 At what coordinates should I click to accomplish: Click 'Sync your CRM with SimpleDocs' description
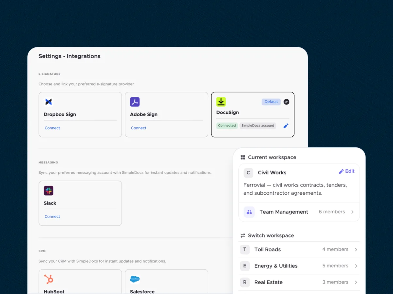[102, 261]
